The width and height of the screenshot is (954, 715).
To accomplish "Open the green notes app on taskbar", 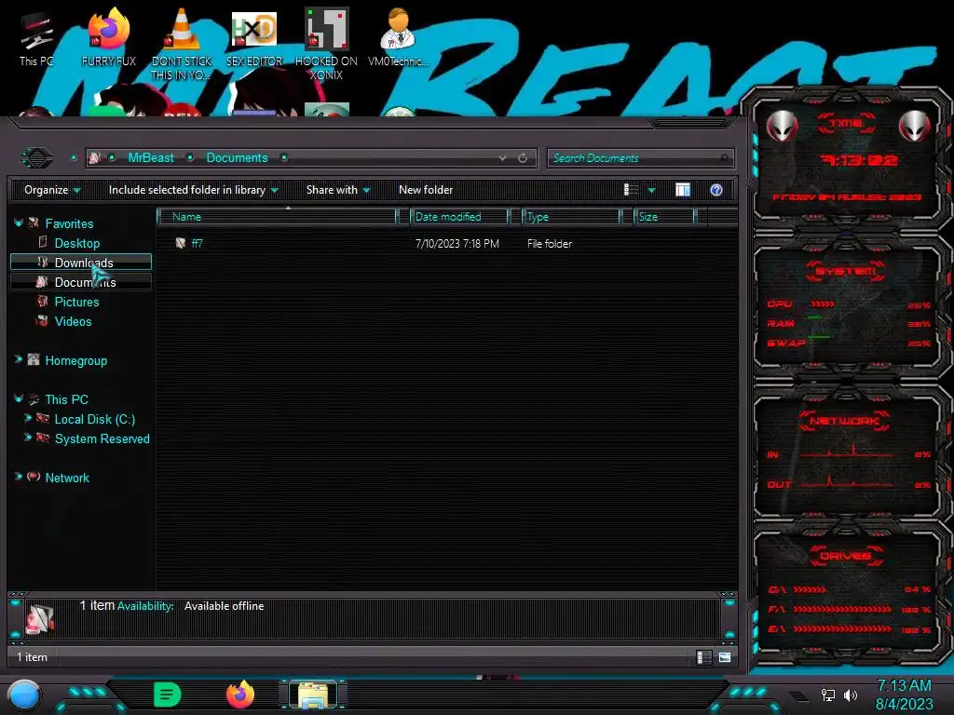I will coord(168,695).
